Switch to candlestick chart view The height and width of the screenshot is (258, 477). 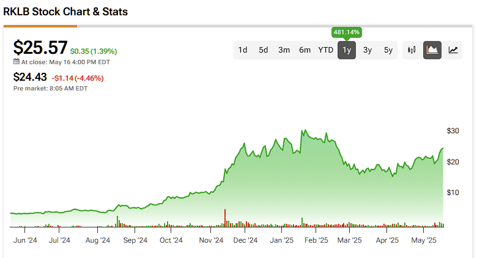click(412, 50)
